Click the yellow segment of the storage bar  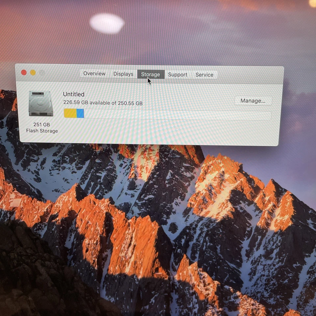click(70, 113)
